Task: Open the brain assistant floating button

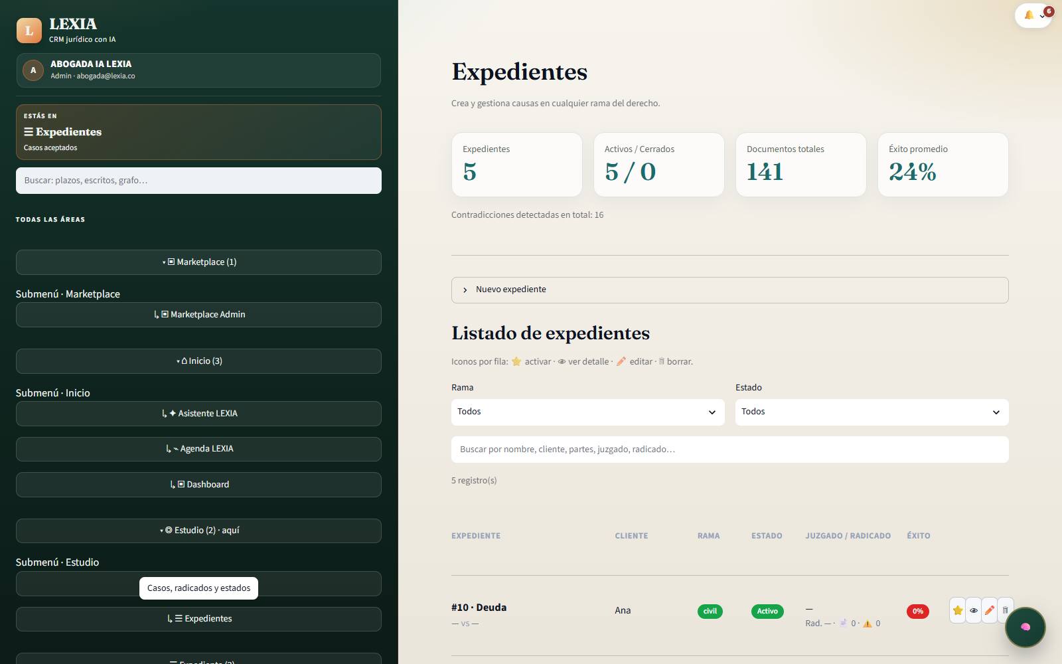Action: pos(1025,627)
